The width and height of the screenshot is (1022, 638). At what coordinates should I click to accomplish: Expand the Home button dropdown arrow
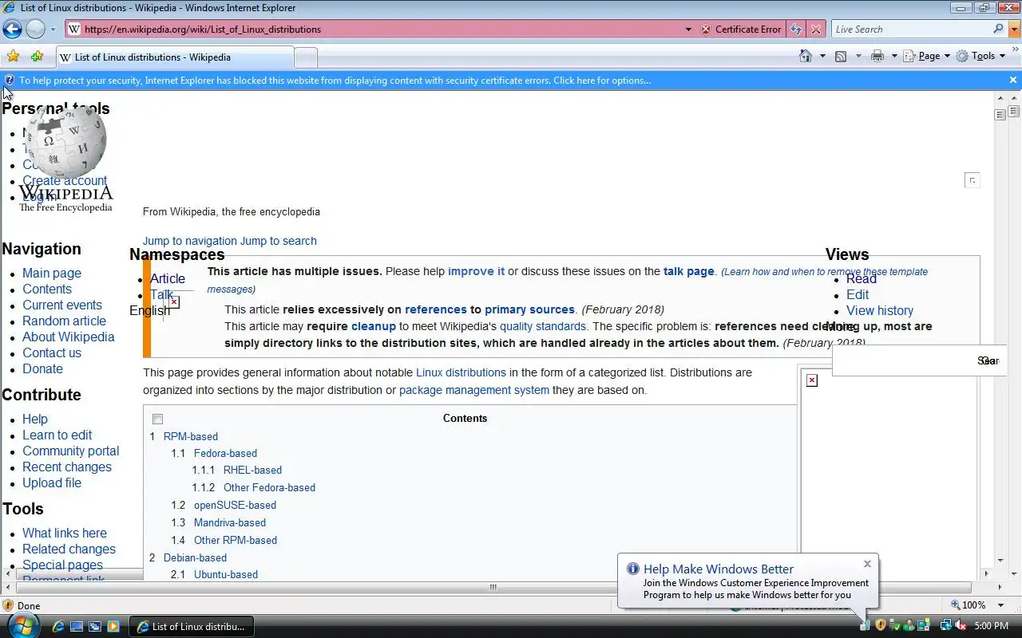pos(822,56)
